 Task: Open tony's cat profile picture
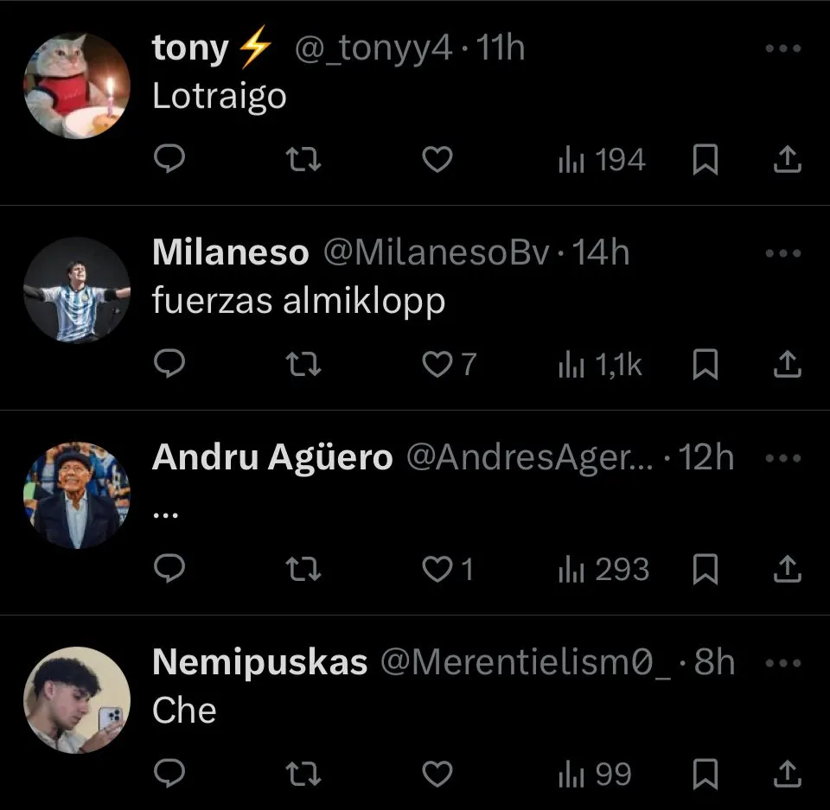[76, 86]
